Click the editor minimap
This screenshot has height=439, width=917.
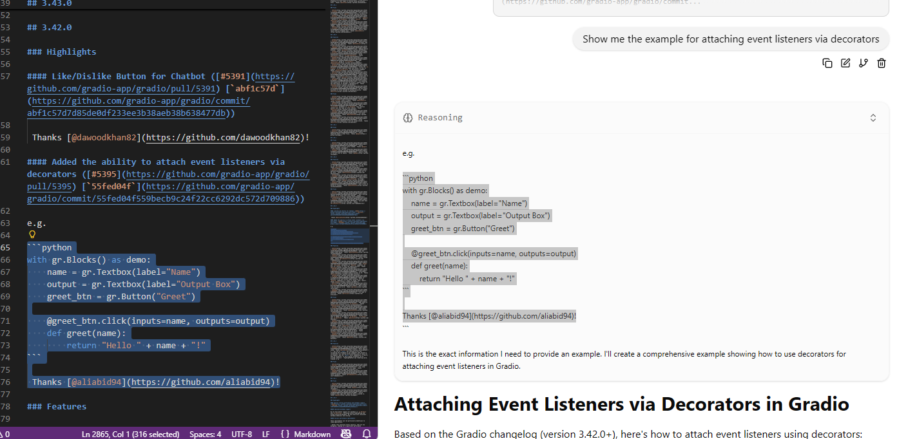pyautogui.click(x=349, y=212)
